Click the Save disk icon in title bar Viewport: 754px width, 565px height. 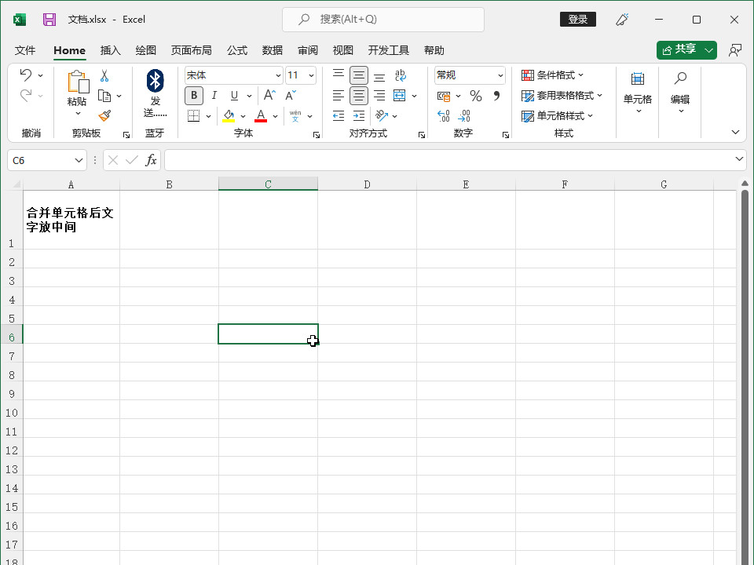pos(49,19)
